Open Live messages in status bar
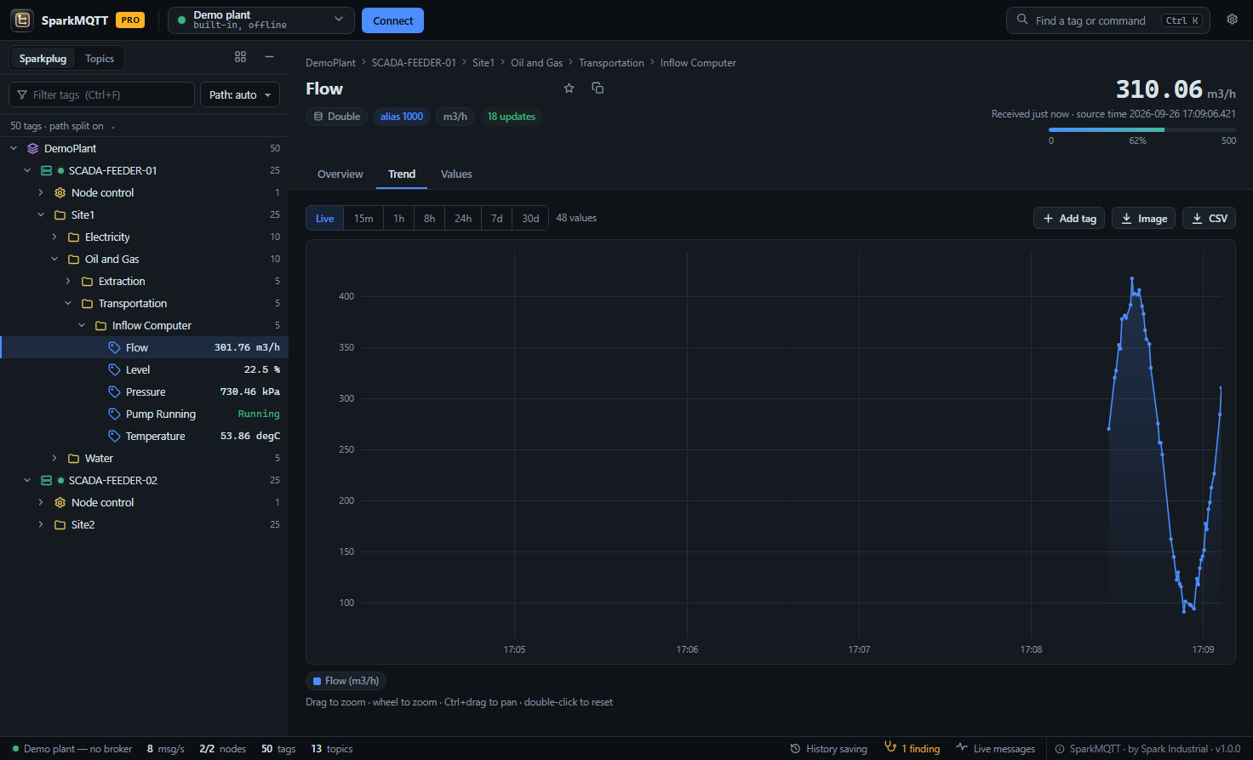The width and height of the screenshot is (1253, 760). [995, 749]
